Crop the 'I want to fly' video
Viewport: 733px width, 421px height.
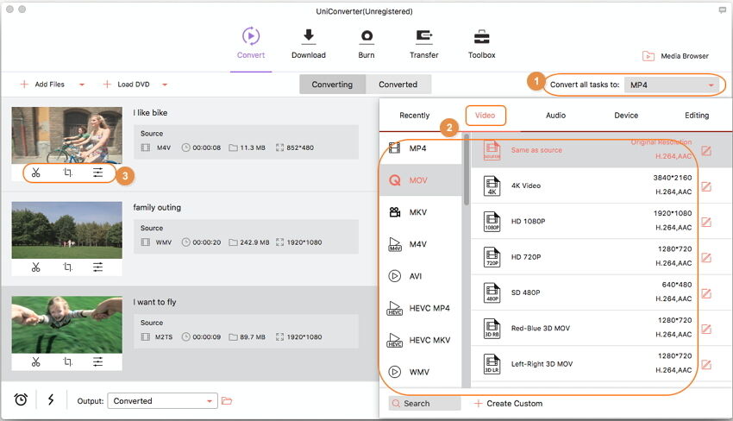pos(68,361)
